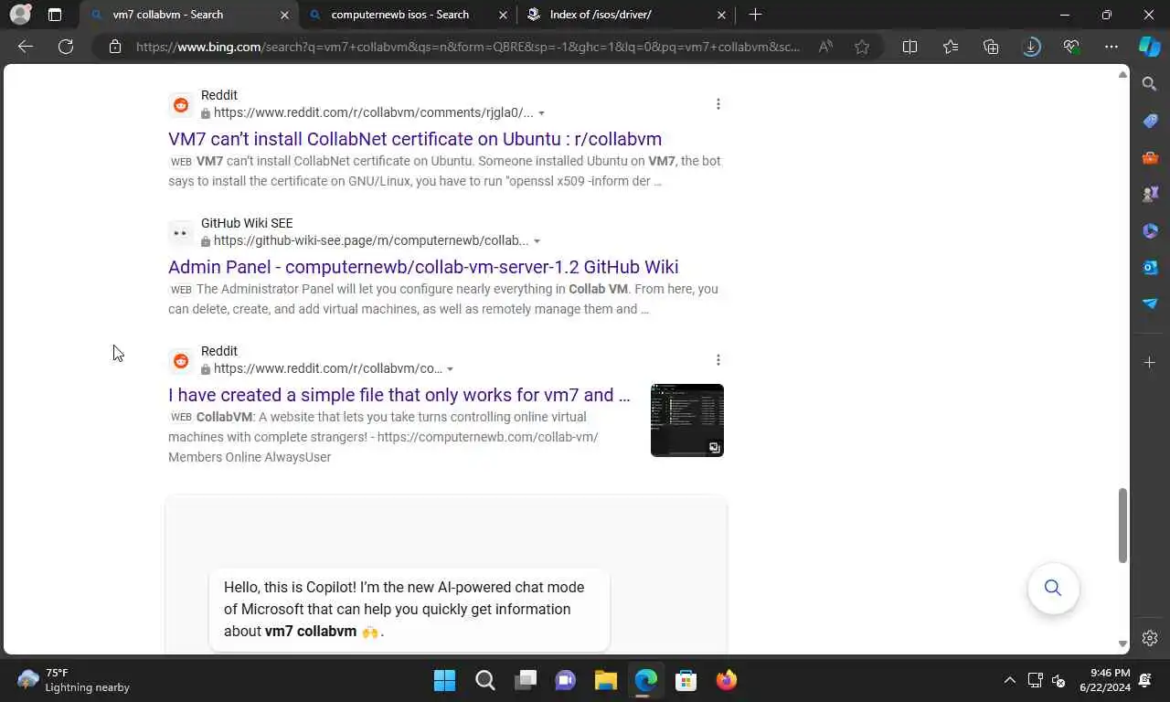Open sidebar Microsoft 365 icon
Viewport: 1170px width, 702px height.
(x=1150, y=230)
